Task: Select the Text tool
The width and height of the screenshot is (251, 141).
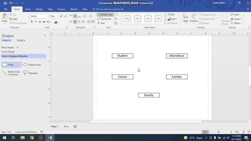Action: tap(101, 23)
